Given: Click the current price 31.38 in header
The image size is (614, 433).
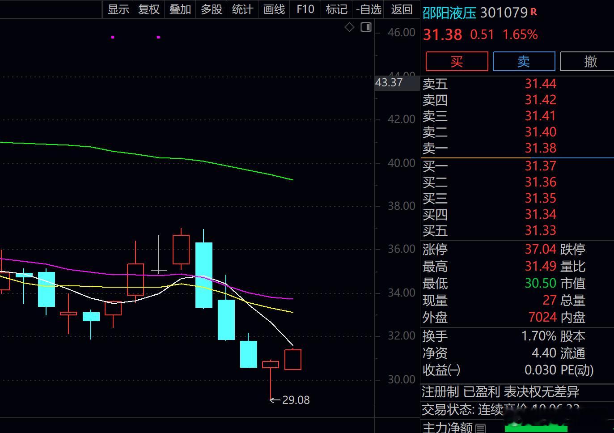Looking at the screenshot, I should pyautogui.click(x=442, y=35).
